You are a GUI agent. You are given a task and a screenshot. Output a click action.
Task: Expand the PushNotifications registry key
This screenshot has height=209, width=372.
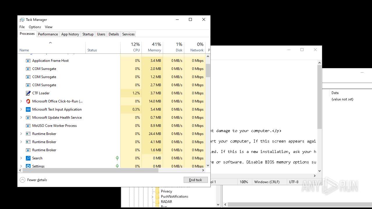[x=152, y=197]
